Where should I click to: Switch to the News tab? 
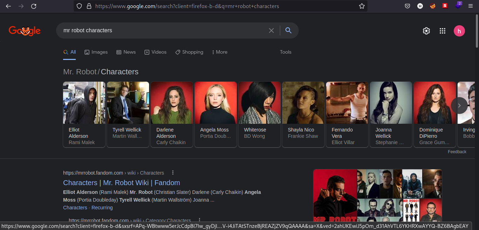pos(126,52)
